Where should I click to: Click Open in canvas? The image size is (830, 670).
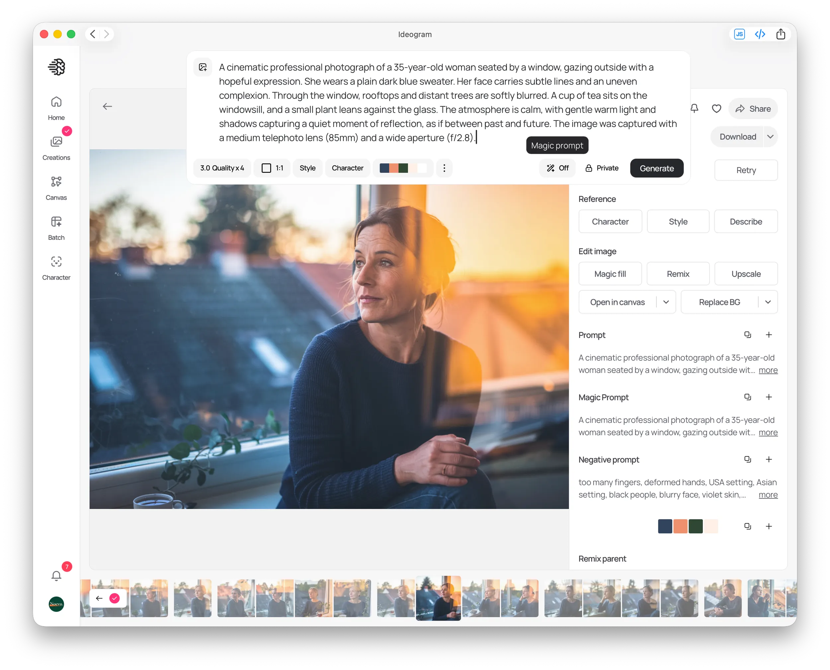[617, 302]
